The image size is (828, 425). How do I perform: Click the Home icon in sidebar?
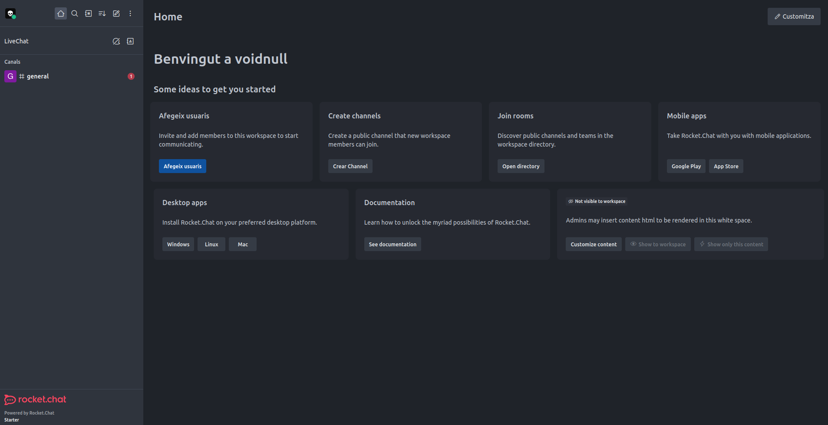pyautogui.click(x=61, y=13)
